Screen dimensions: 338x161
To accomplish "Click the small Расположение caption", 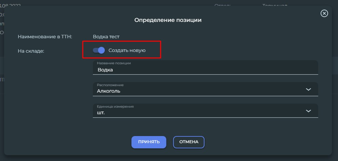I will pos(110,85).
